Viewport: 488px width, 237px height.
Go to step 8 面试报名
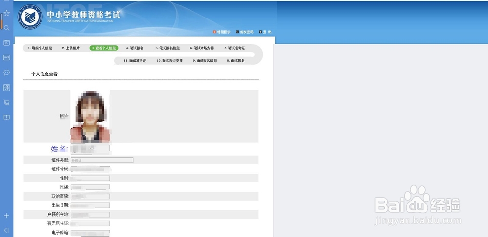click(236, 61)
